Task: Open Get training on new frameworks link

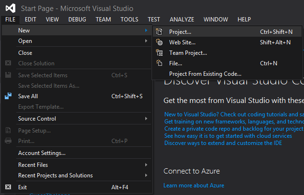Action: (x=234, y=122)
